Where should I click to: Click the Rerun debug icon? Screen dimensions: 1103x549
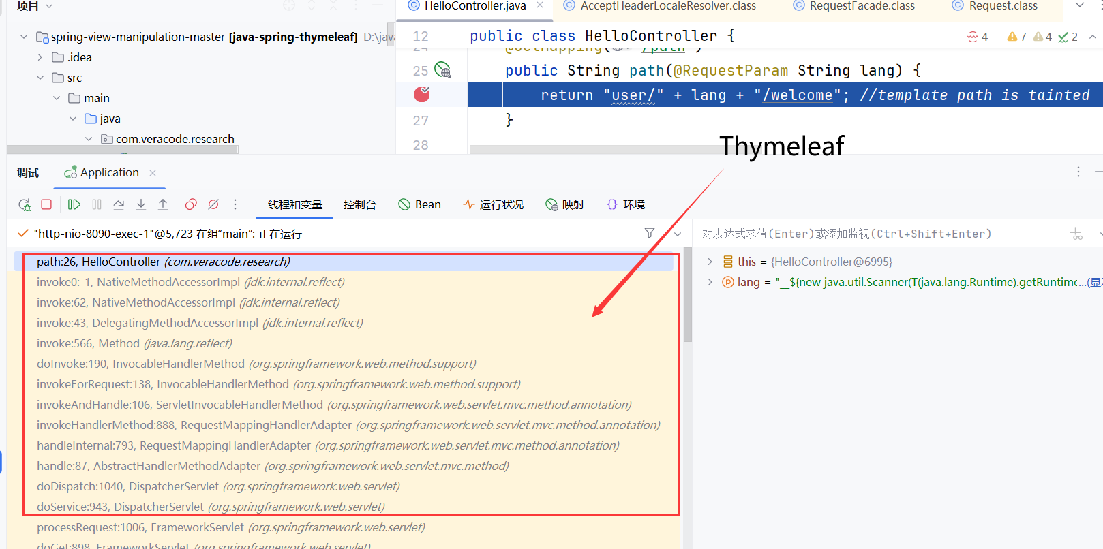click(x=25, y=204)
